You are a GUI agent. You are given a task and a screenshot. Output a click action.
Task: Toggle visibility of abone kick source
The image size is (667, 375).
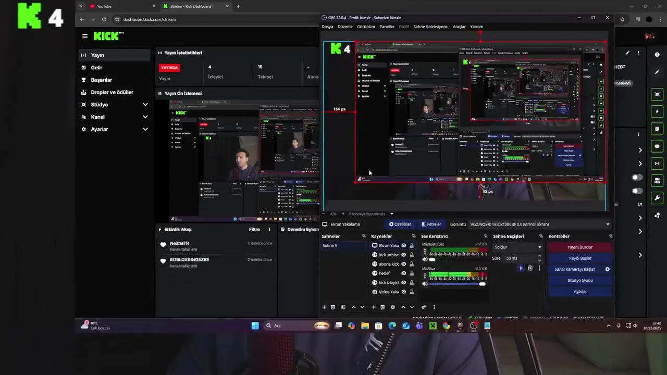tap(403, 264)
